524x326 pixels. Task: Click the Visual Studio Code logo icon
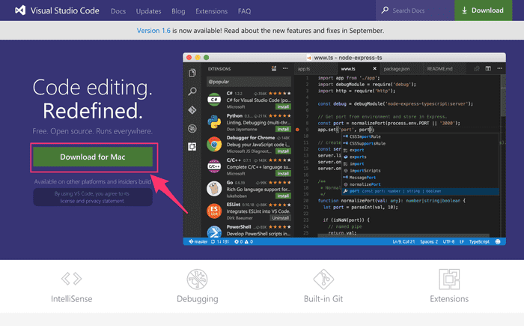[x=16, y=10]
